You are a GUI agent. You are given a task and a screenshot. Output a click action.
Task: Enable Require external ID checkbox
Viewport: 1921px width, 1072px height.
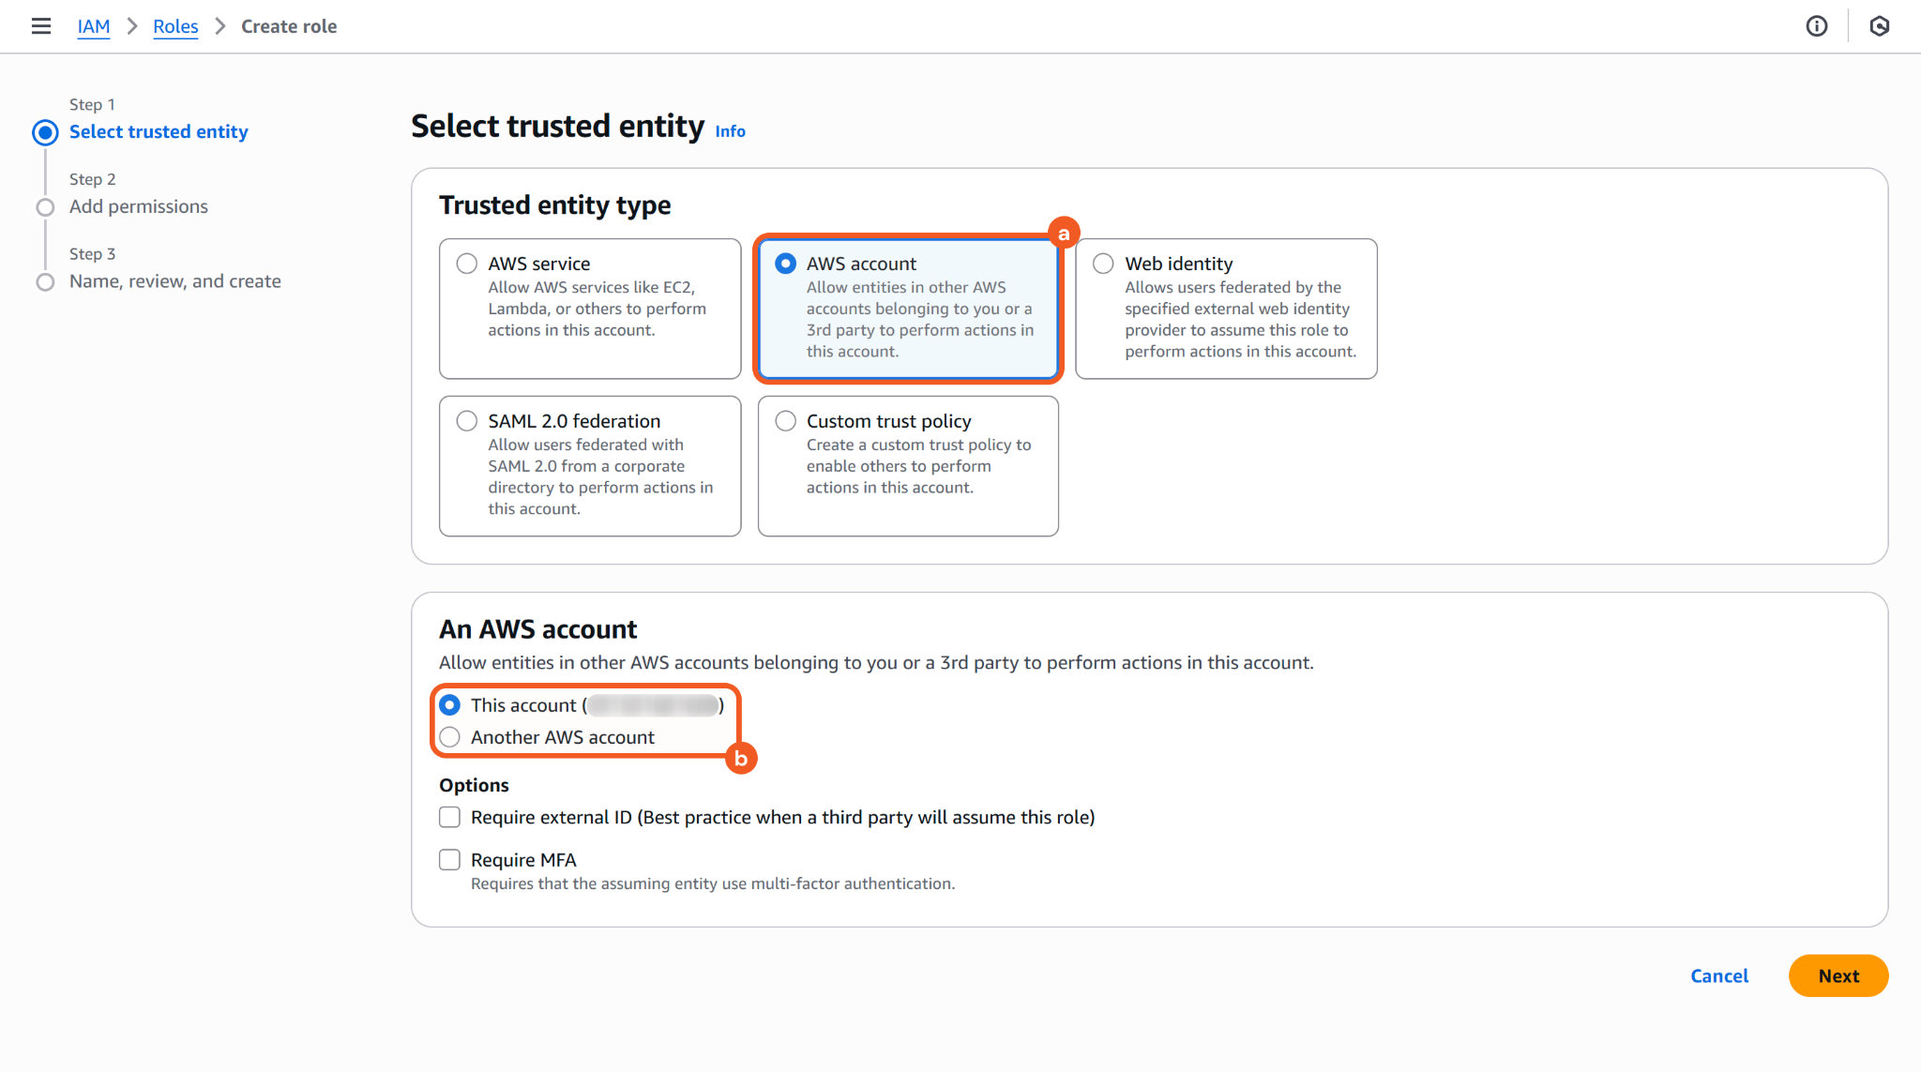click(450, 817)
